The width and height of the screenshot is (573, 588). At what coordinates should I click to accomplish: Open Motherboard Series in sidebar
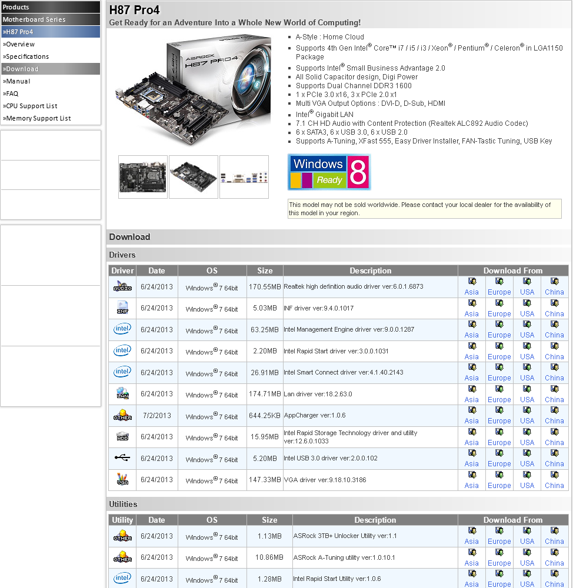click(x=51, y=19)
